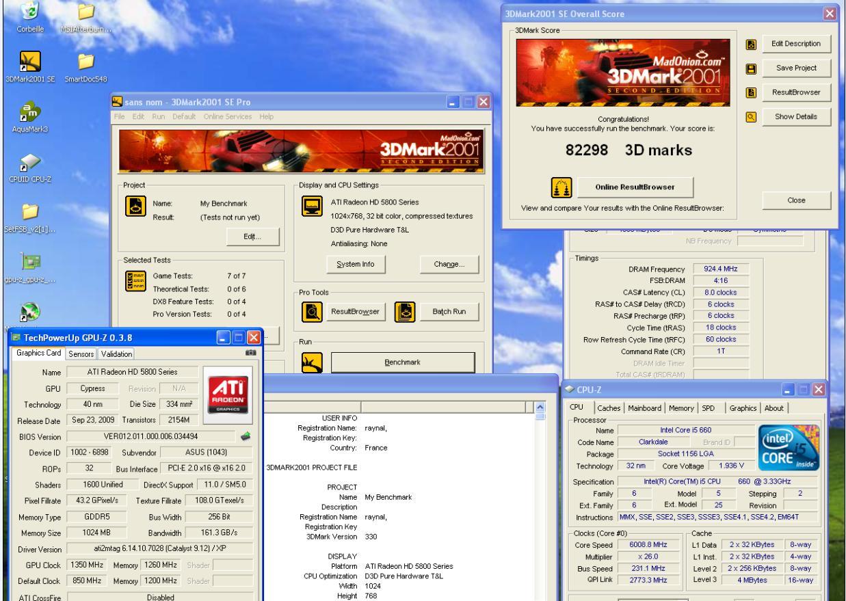Click the BIOS save chip icon in GPU-Z
The height and width of the screenshot is (601, 846).
[x=246, y=436]
